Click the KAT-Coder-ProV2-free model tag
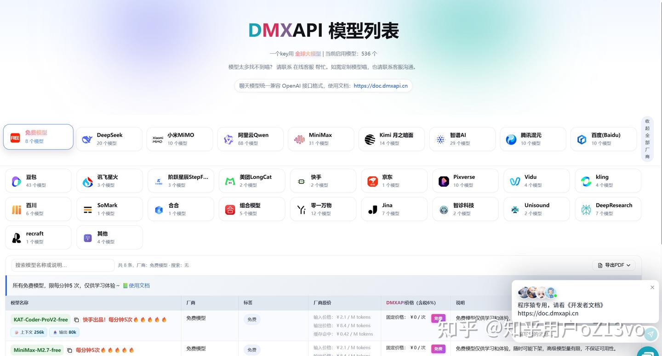The image size is (662, 356). (41, 320)
